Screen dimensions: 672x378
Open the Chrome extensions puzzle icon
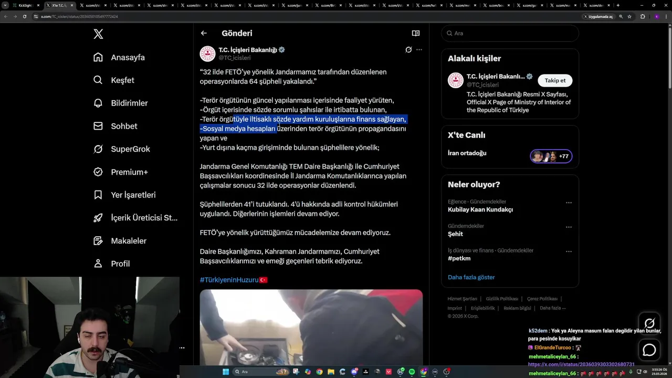643,16
